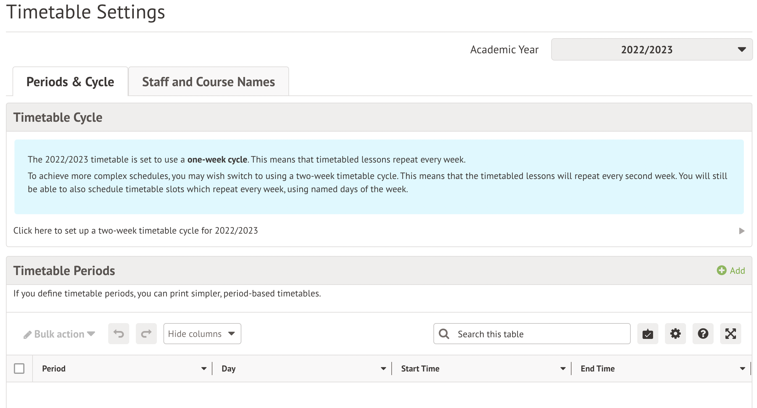
Task: Select the Periods & Cycle tab
Action: coord(70,82)
